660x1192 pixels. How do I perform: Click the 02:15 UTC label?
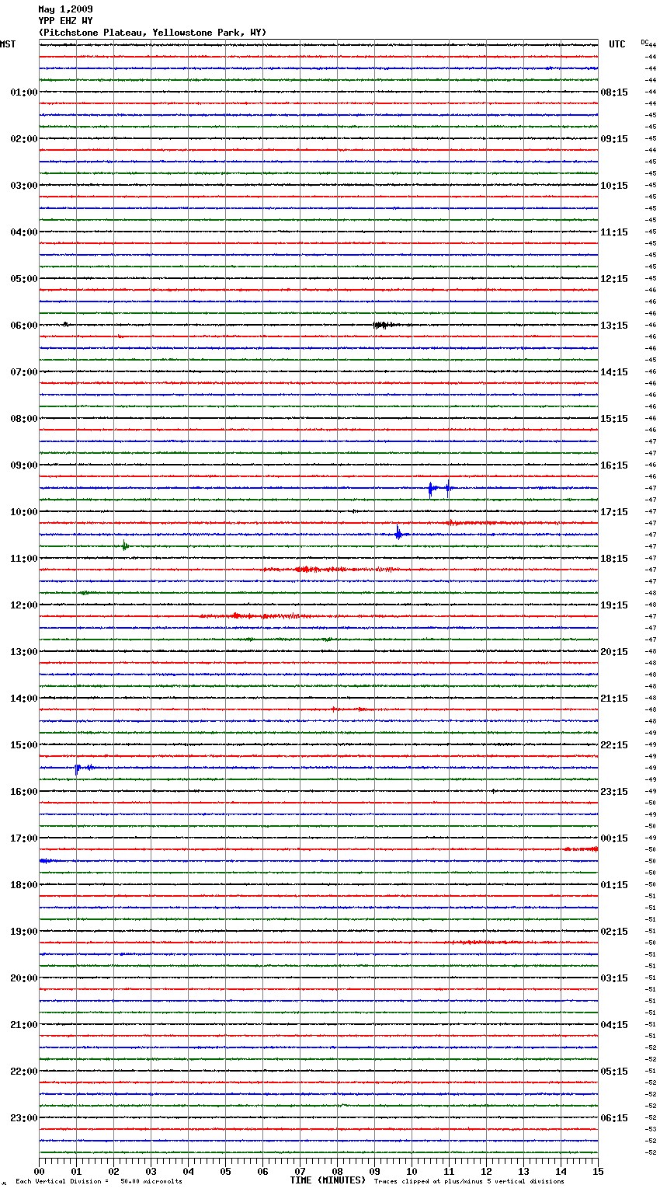[614, 932]
